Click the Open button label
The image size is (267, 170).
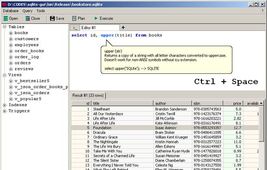(13, 19)
